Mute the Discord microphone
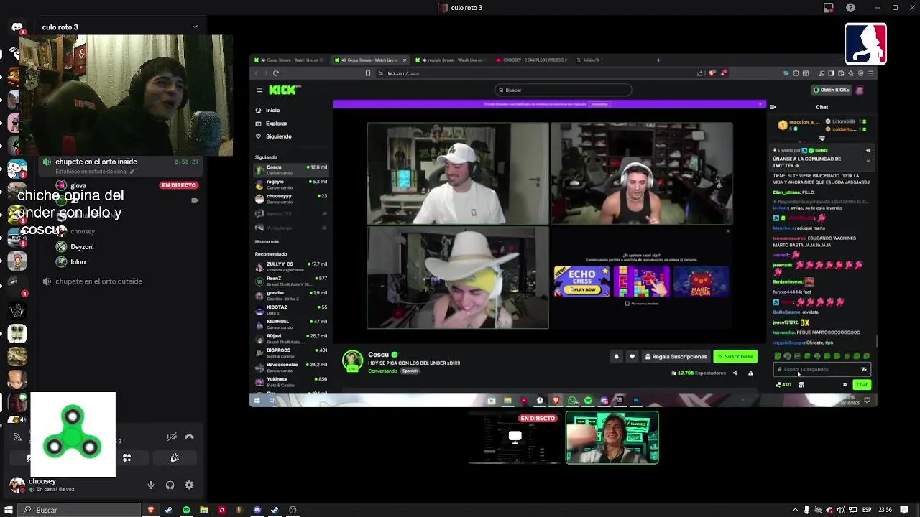 tap(151, 485)
